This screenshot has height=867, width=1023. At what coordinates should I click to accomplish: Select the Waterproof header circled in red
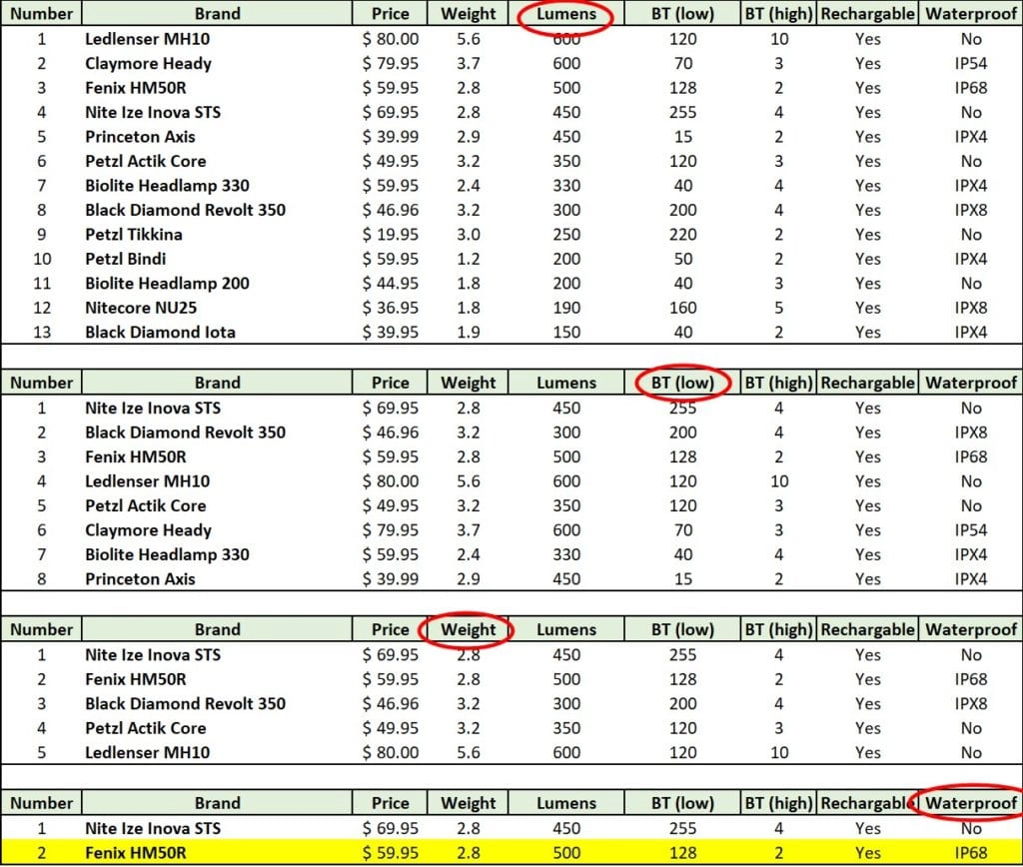click(x=971, y=803)
